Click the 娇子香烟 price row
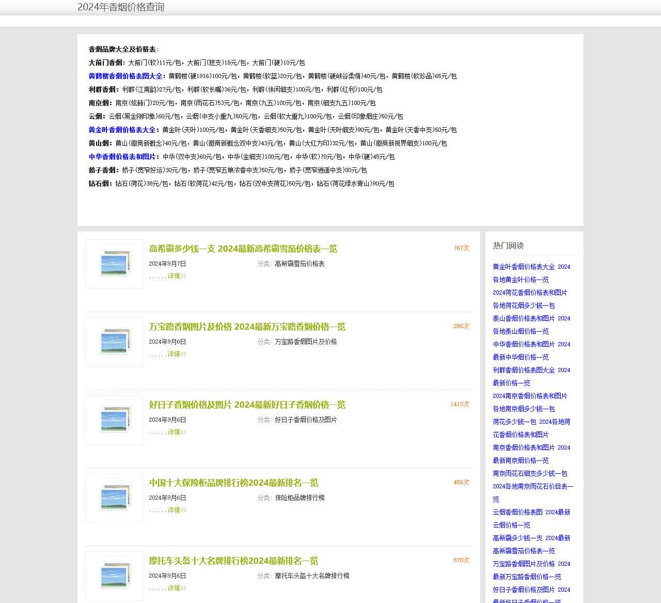Screen dimensions: 661x603 tap(228, 170)
